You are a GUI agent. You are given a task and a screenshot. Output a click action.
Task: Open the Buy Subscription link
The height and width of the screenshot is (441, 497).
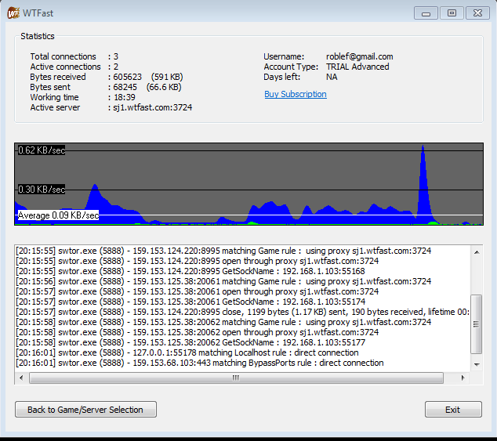(x=296, y=95)
